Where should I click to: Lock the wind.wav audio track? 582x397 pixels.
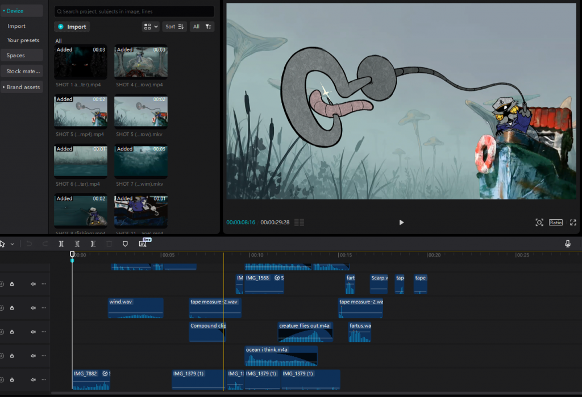(x=12, y=308)
